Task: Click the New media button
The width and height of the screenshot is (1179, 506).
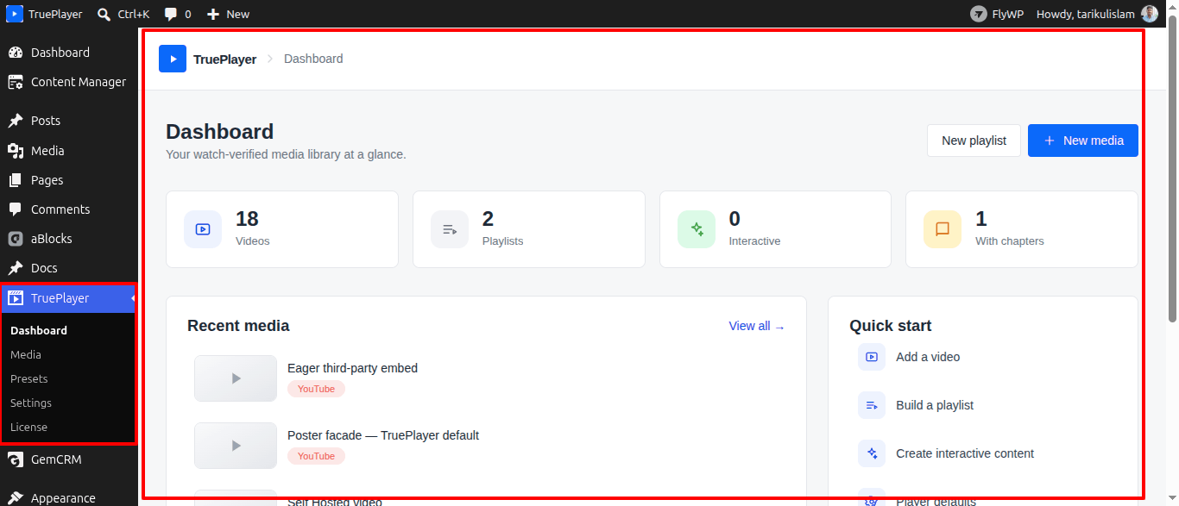Action: click(x=1083, y=141)
